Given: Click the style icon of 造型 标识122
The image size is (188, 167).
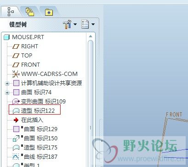Looking at the screenshot, I should pos(16,111).
